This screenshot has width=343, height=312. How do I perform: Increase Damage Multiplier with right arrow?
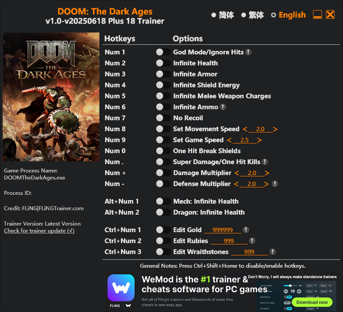[x=267, y=173]
